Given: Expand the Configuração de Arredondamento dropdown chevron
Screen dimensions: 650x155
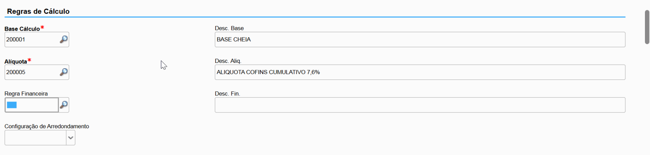Looking at the screenshot, I should [x=71, y=138].
